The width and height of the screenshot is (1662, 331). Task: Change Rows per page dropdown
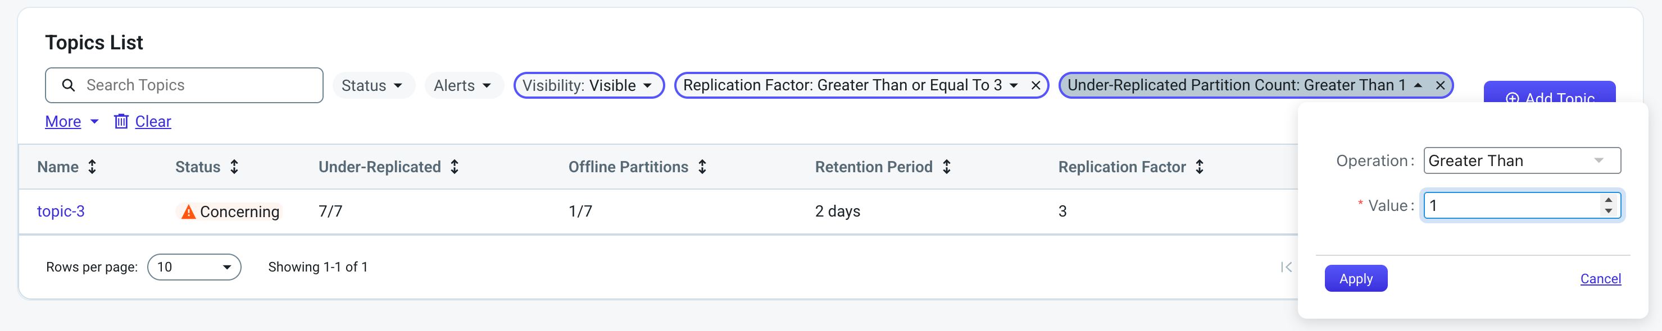click(194, 267)
